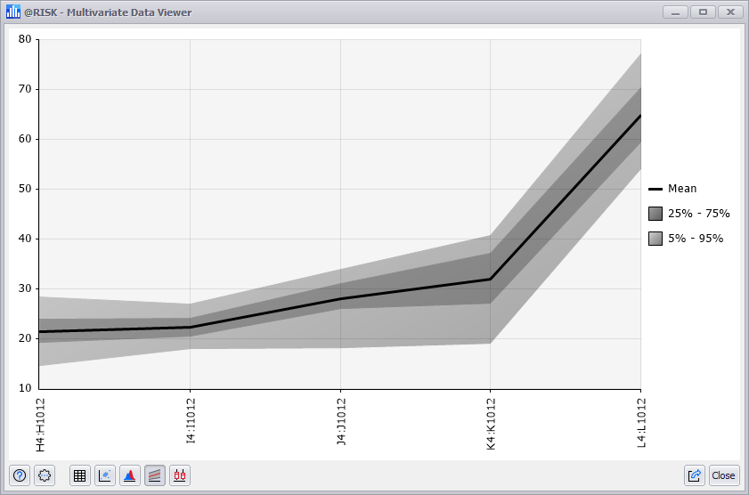Select the 25% - 75% legend swatch
The image size is (749, 495).
(x=655, y=214)
